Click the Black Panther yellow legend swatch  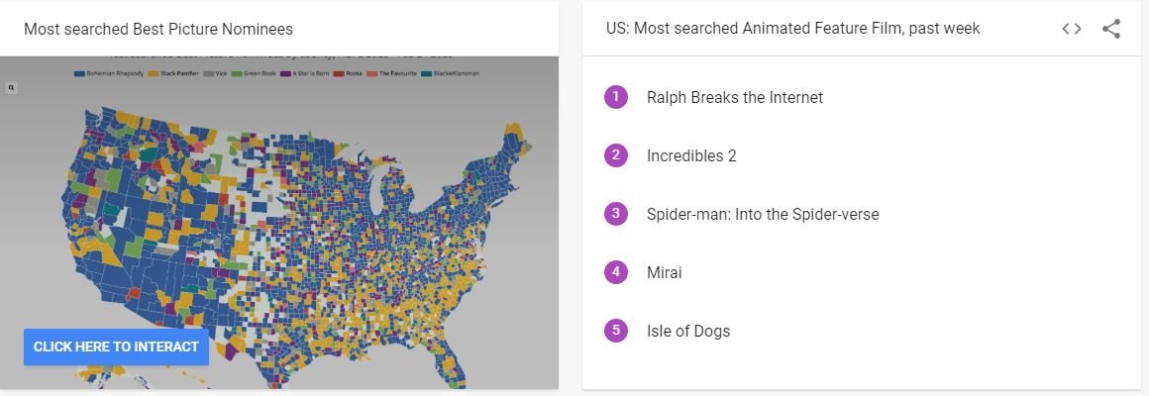pyautogui.click(x=154, y=74)
